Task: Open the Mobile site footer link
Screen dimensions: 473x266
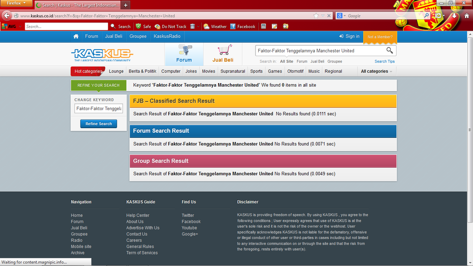Action: [x=81, y=246]
